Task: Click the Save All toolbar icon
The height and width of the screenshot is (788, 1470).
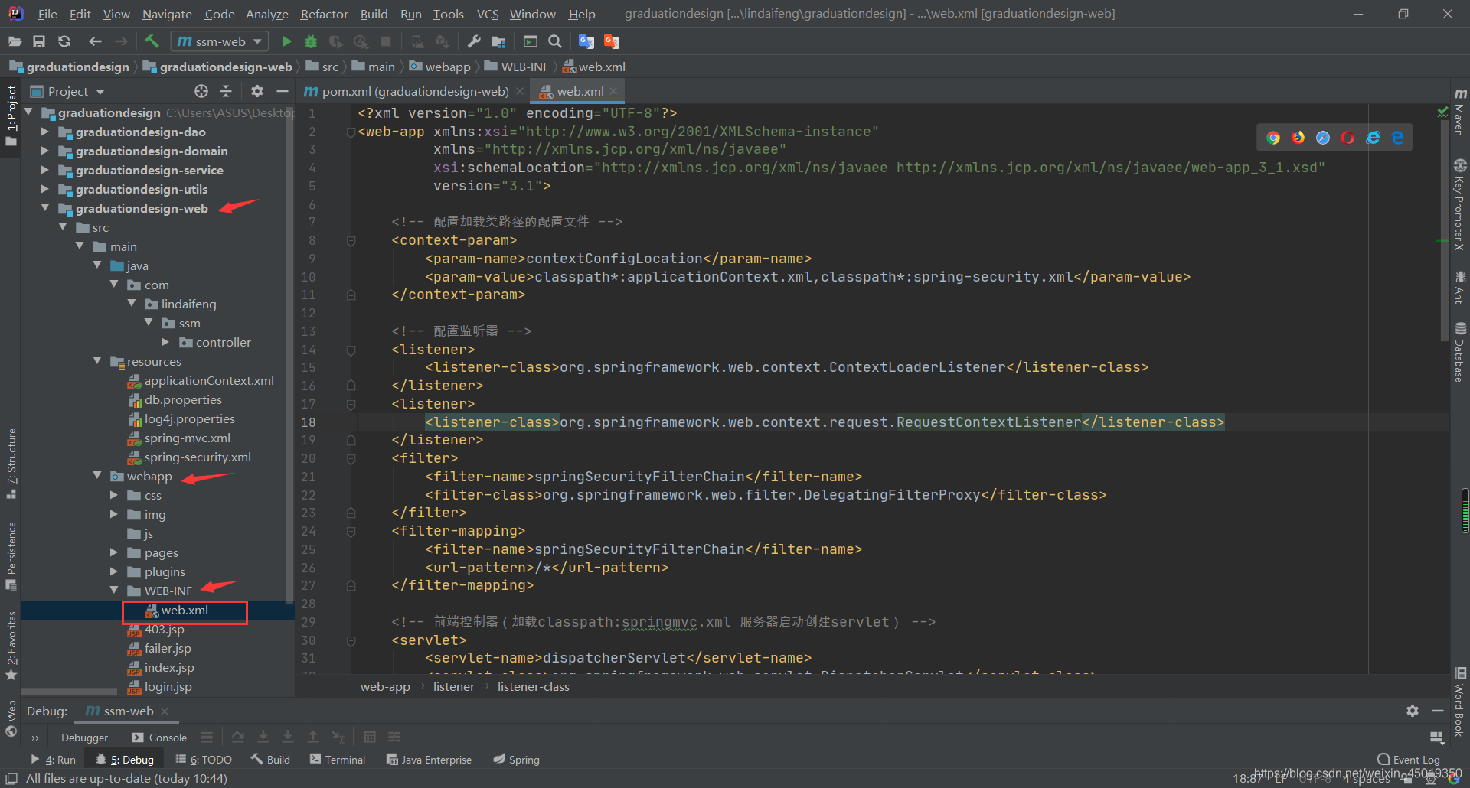Action: [39, 41]
